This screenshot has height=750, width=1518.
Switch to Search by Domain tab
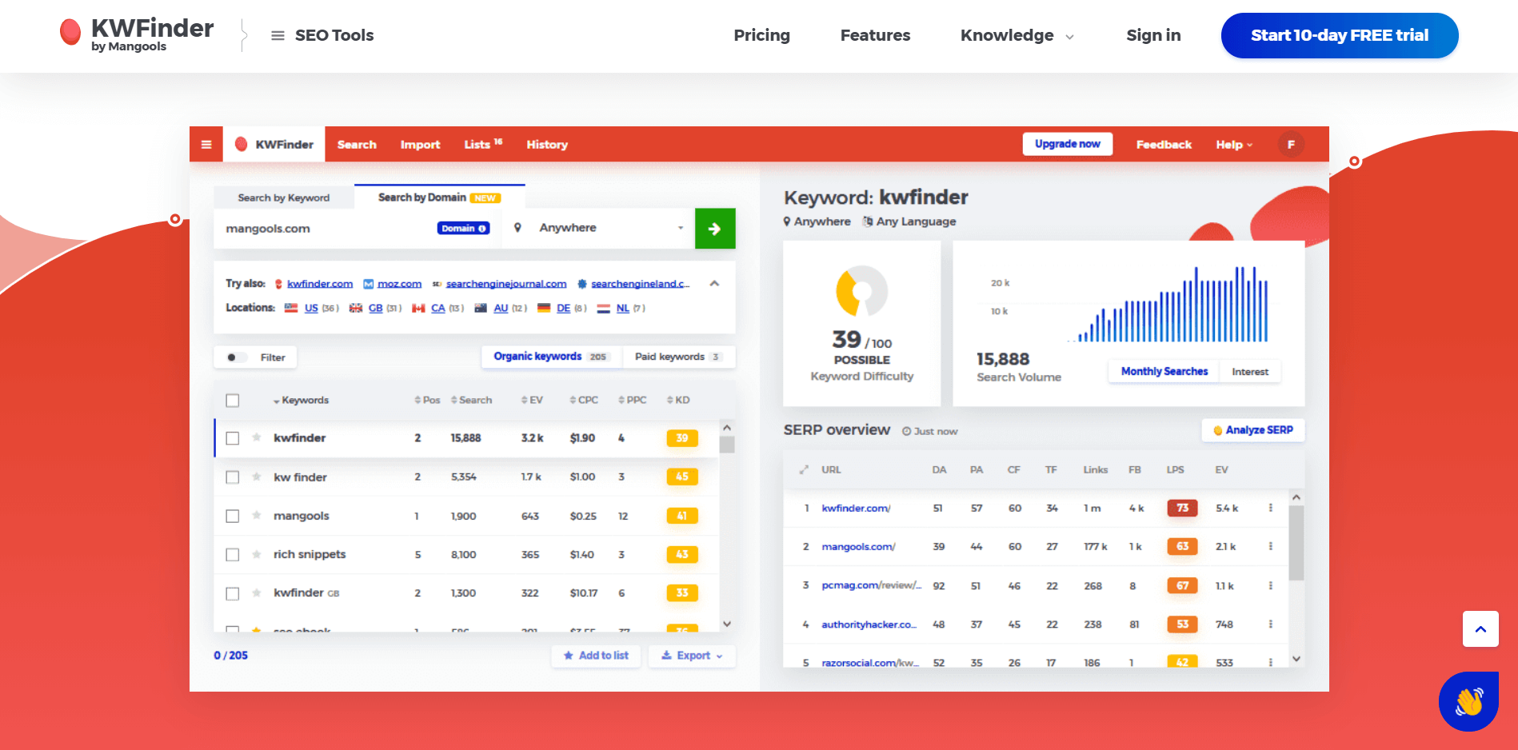point(439,197)
